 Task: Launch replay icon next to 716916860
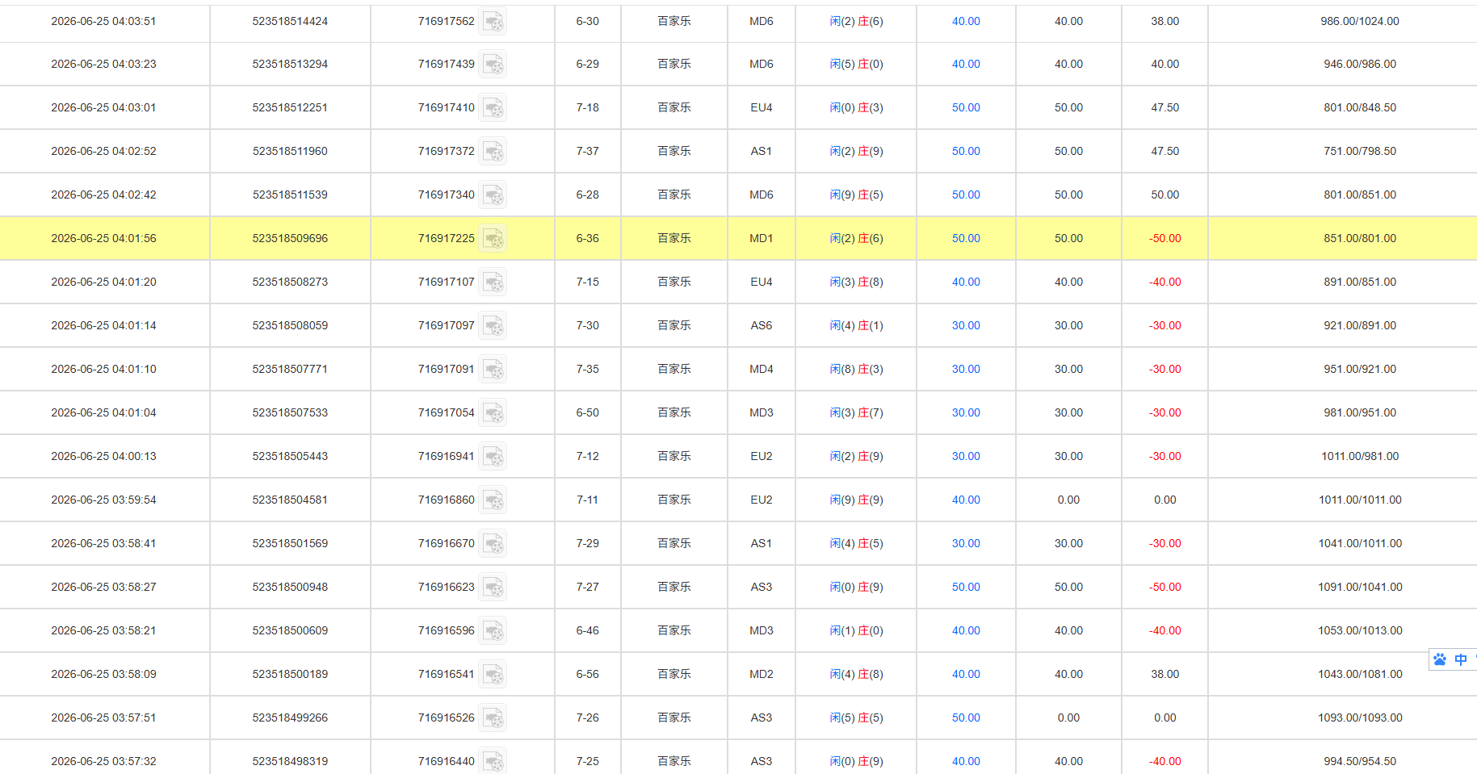493,500
